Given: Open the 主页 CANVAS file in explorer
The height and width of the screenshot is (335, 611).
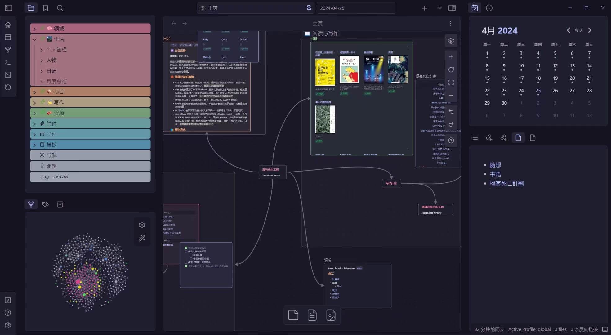Looking at the screenshot, I should coord(90,177).
